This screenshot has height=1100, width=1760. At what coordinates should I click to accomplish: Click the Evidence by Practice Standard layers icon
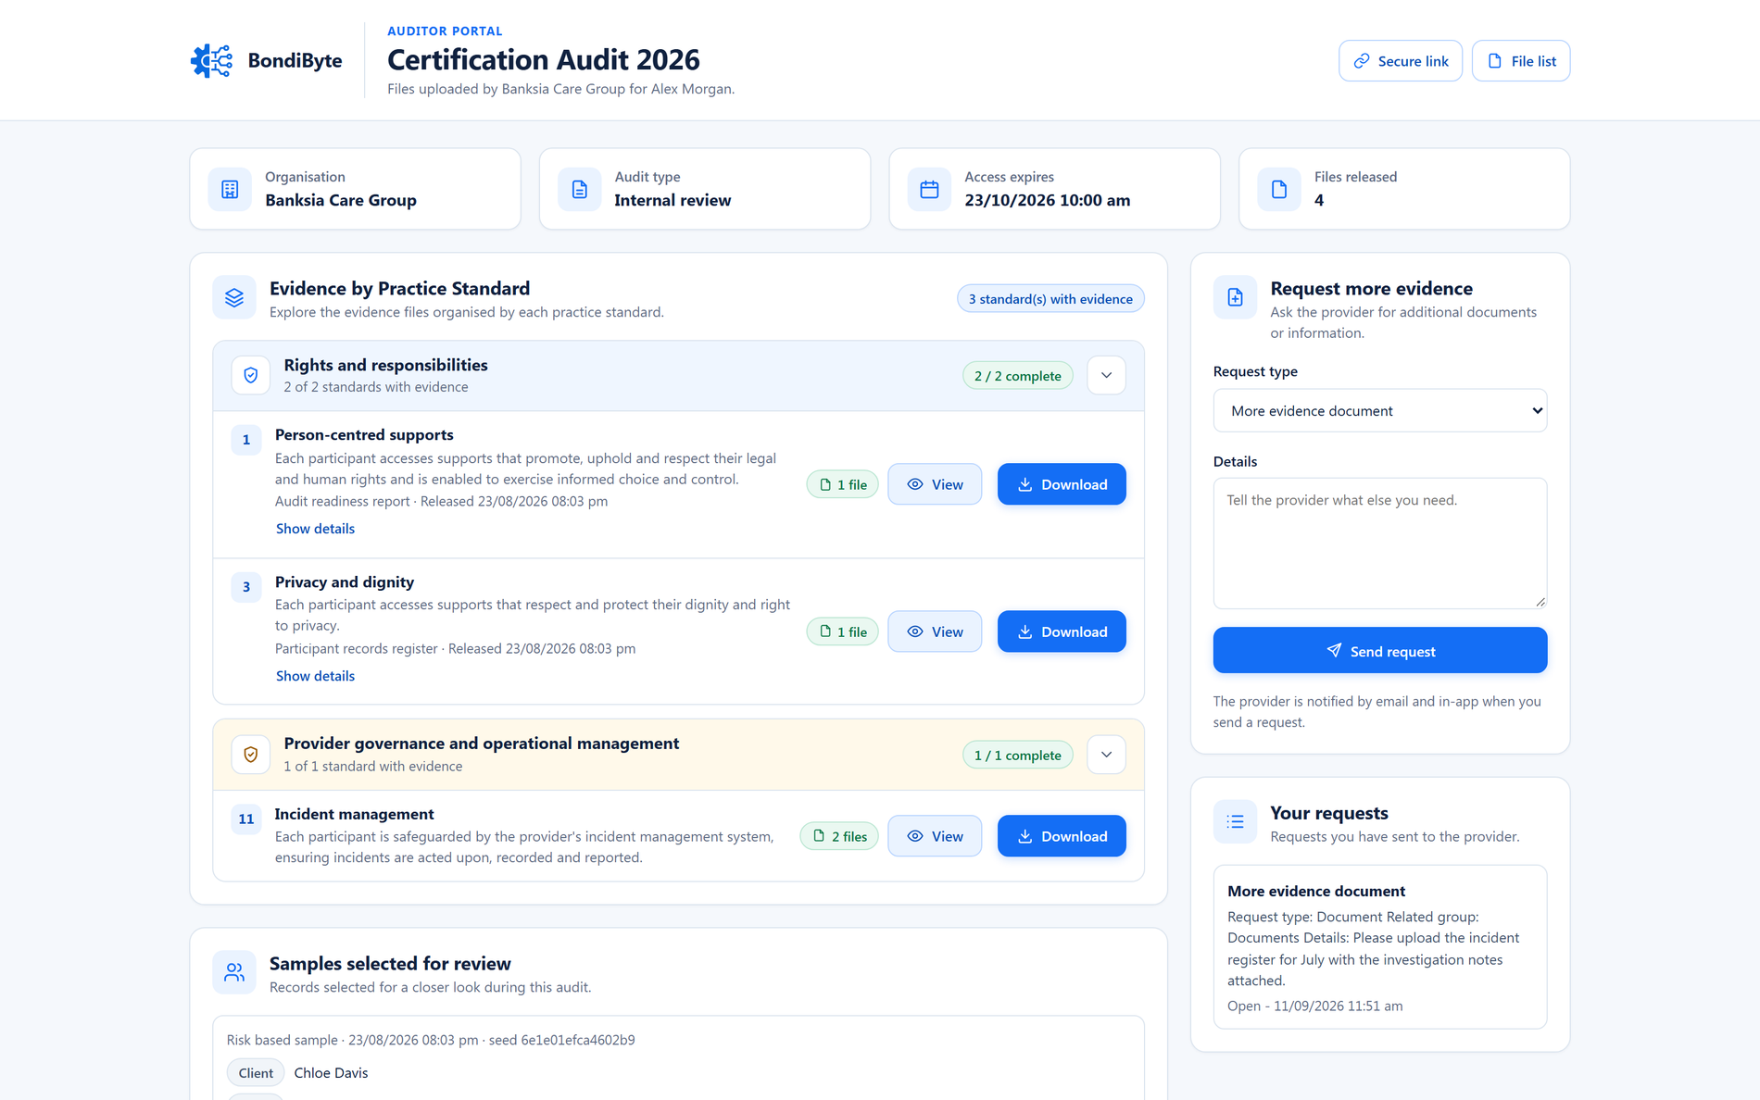(x=234, y=297)
